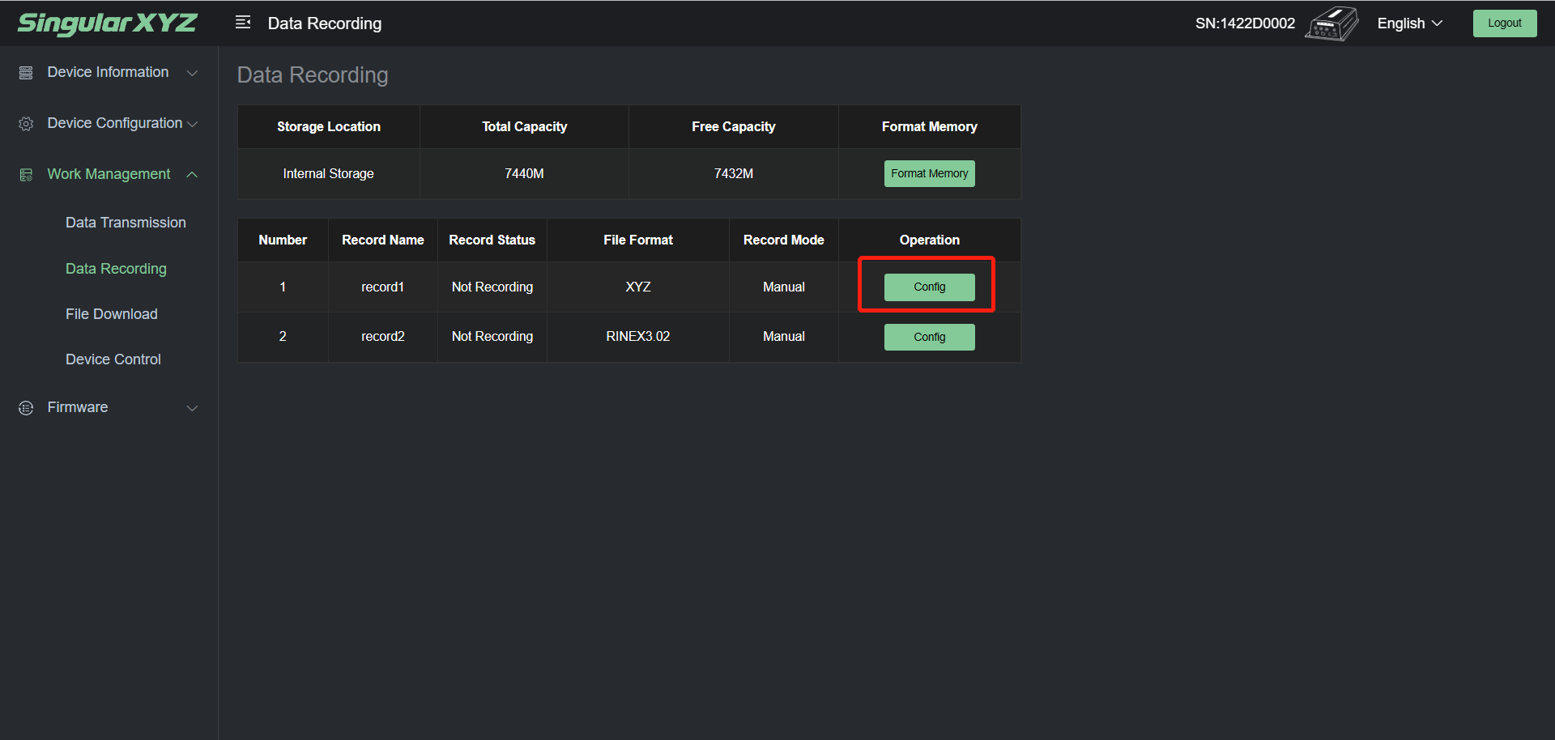This screenshot has height=740, width=1555.
Task: Expand the Device Configuration chevron
Action: tap(192, 124)
